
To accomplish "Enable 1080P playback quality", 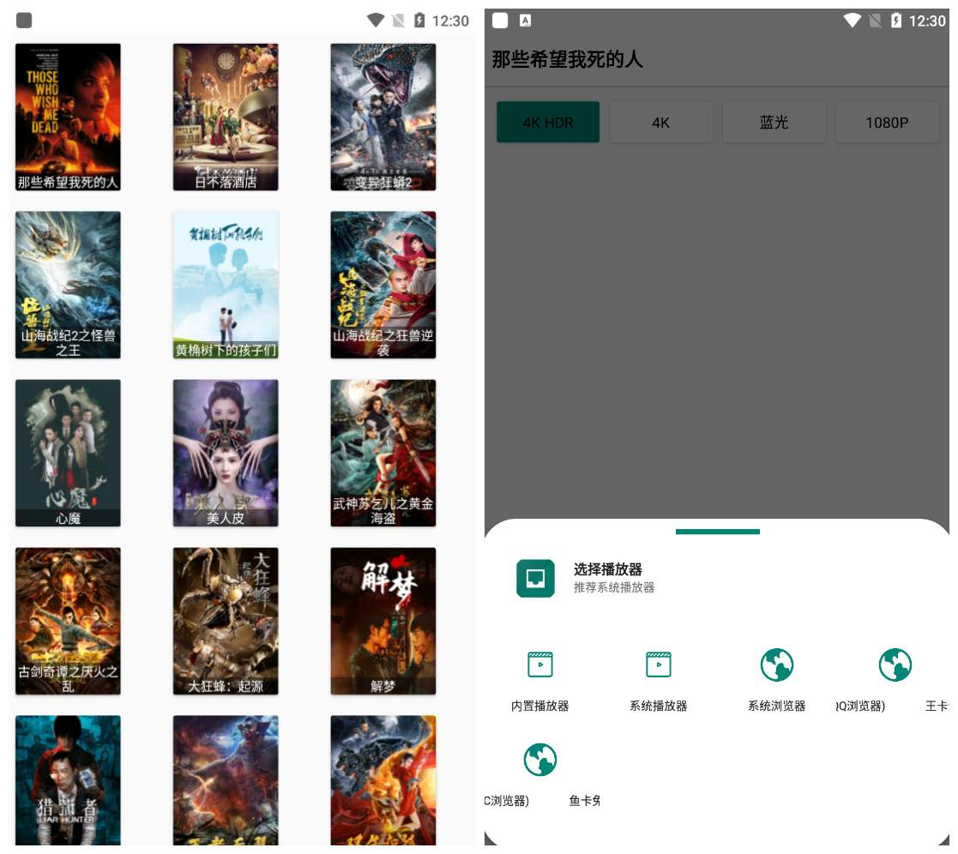I will coord(888,122).
